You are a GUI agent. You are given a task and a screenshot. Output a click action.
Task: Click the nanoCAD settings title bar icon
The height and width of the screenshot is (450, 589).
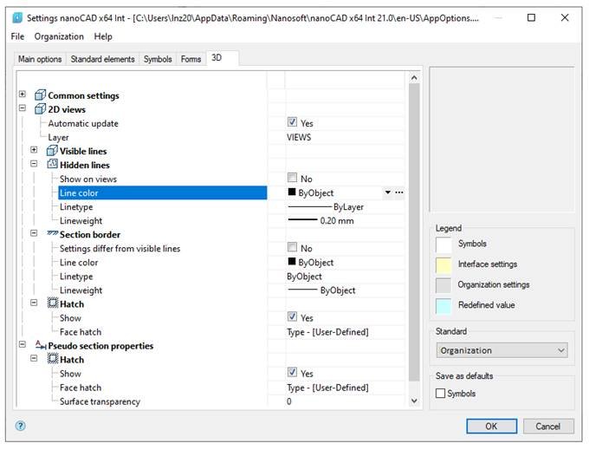tap(17, 17)
